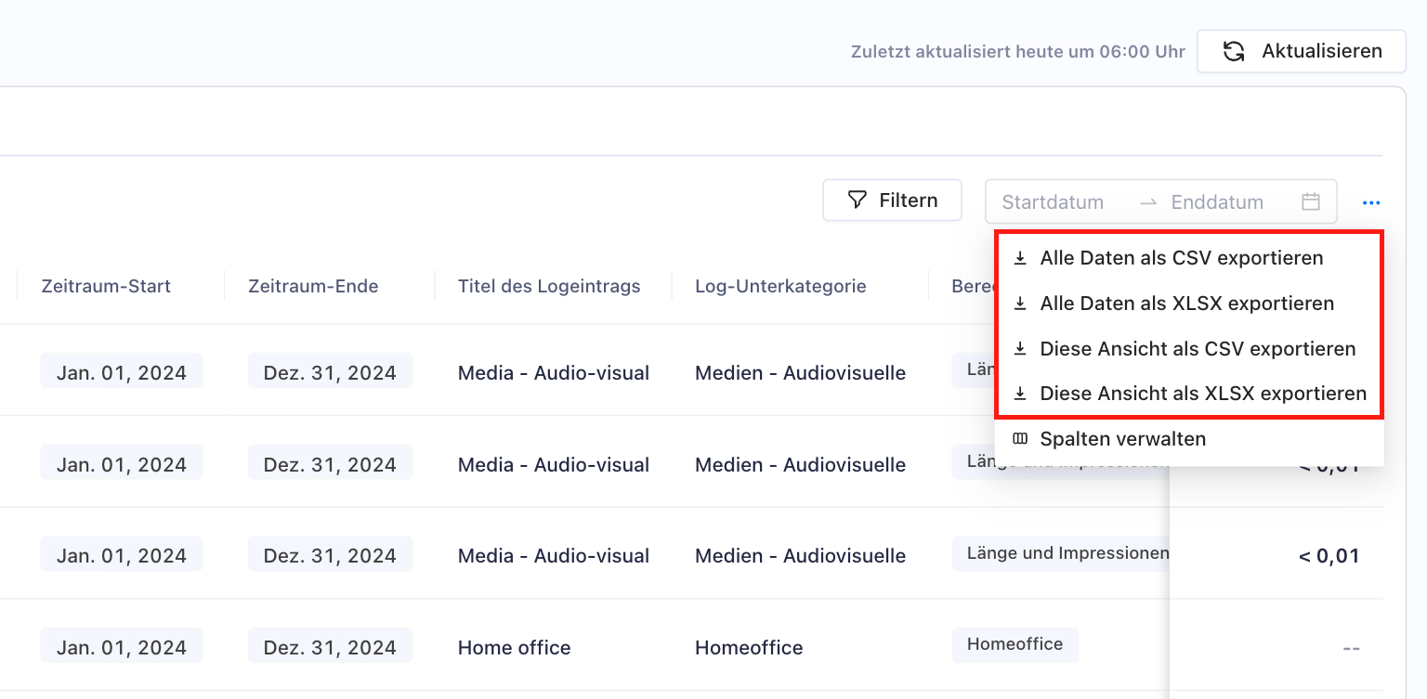Click download icon beside Diese Ansicht als XLSX

tap(1020, 394)
